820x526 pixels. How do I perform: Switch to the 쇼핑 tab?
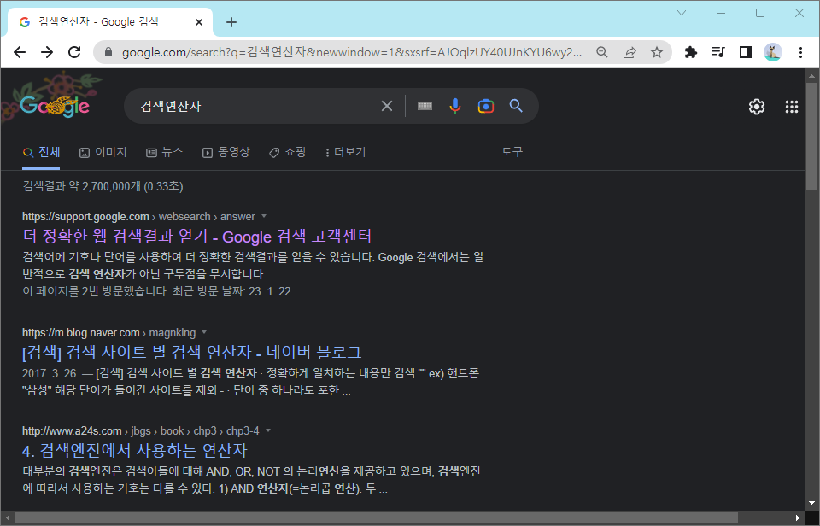(x=287, y=152)
